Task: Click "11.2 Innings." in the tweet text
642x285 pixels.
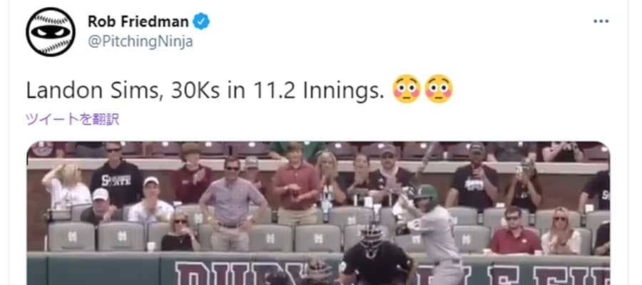Action: pos(318,90)
